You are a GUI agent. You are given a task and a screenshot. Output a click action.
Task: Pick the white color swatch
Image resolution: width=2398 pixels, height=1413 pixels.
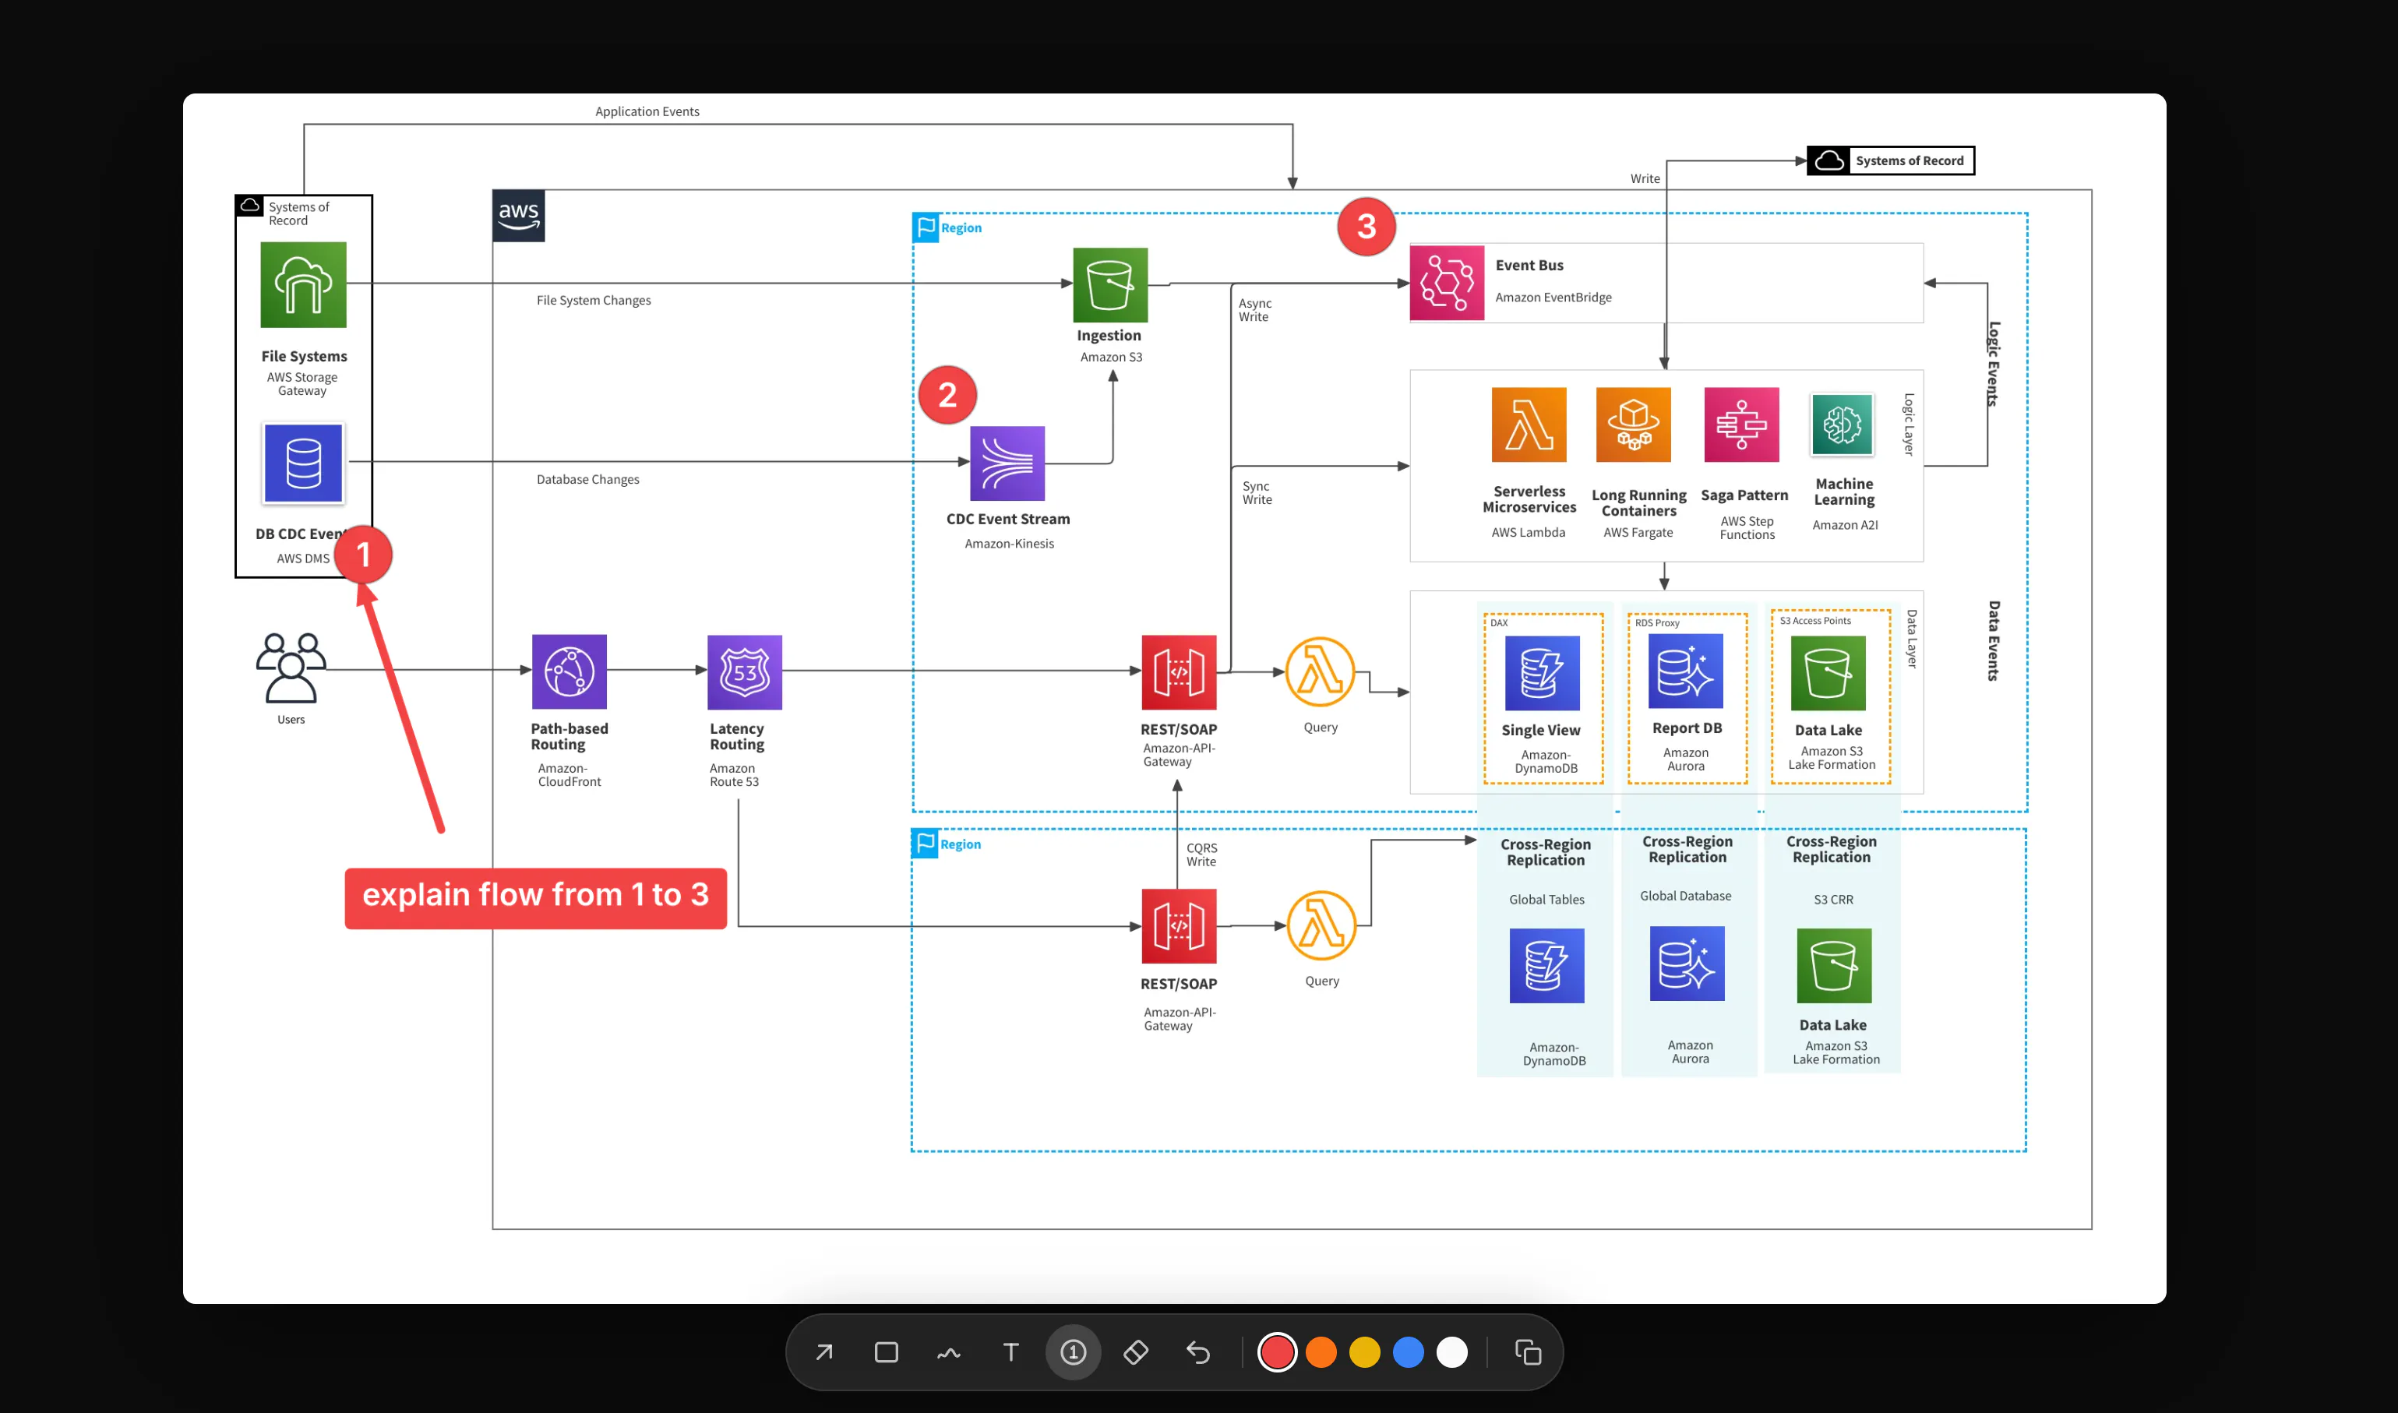(1452, 1352)
